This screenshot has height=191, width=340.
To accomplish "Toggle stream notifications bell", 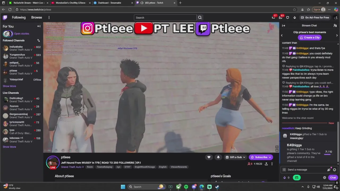I will [218, 157].
